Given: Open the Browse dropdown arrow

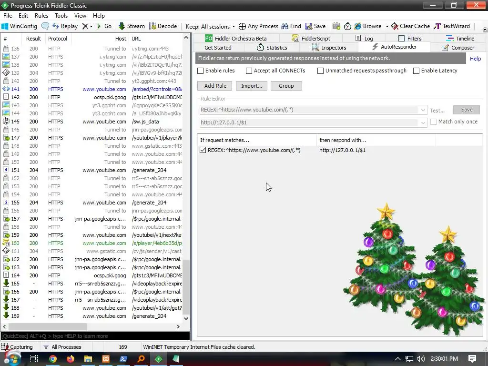Looking at the screenshot, I should click(x=387, y=27).
